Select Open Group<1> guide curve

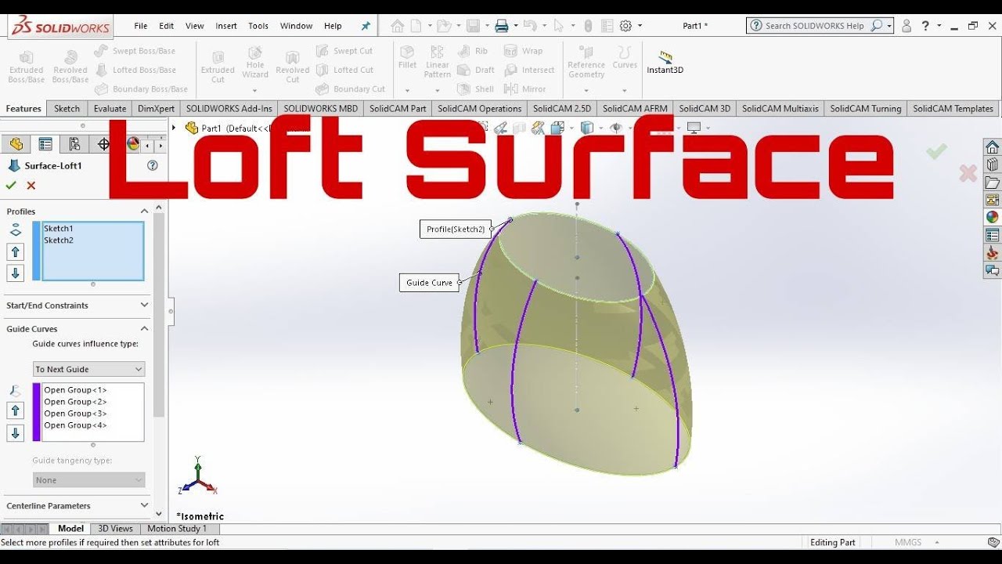coord(75,390)
